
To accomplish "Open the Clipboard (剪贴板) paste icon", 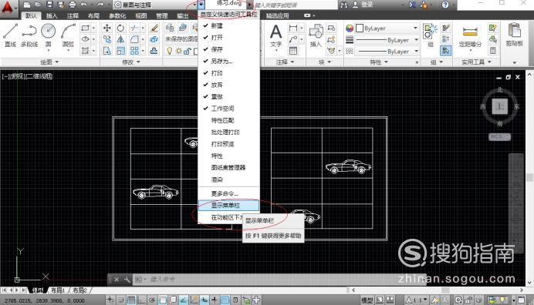I will coord(514,35).
